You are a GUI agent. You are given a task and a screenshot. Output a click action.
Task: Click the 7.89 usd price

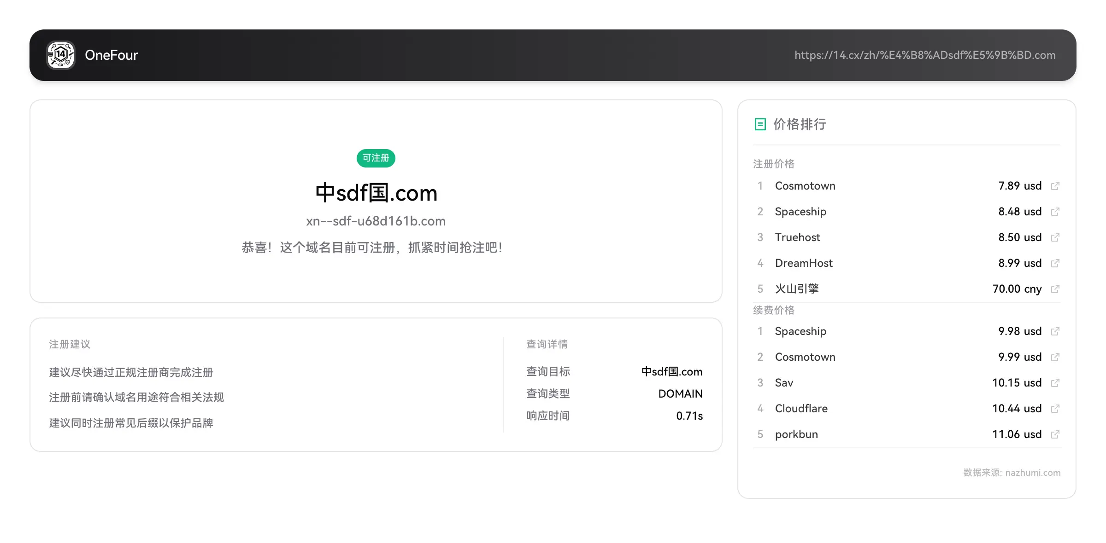(x=1020, y=186)
